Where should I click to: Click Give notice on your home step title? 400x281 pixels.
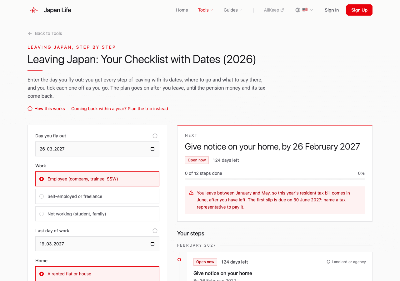[223, 273]
